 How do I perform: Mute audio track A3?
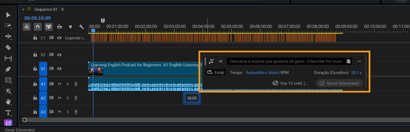pyautogui.click(x=59, y=112)
